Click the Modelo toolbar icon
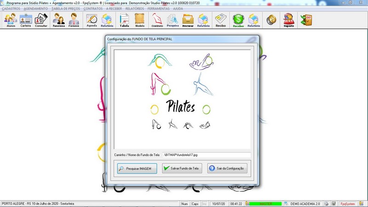Screen dimensions: 368x207 [x=140, y=20]
